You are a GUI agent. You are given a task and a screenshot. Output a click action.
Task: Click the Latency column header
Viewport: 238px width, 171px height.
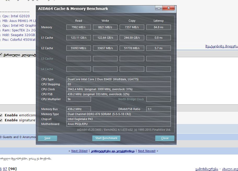click(x=159, y=21)
